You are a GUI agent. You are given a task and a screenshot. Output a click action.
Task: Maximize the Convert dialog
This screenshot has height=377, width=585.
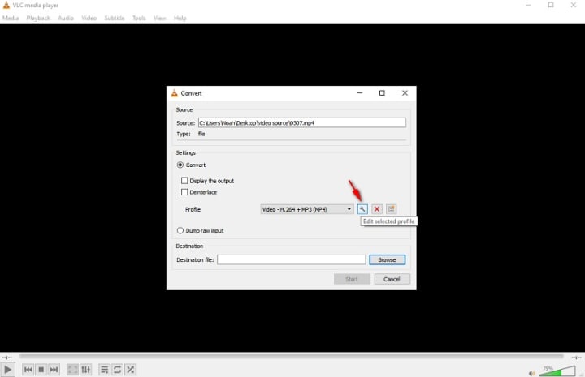pyautogui.click(x=382, y=93)
